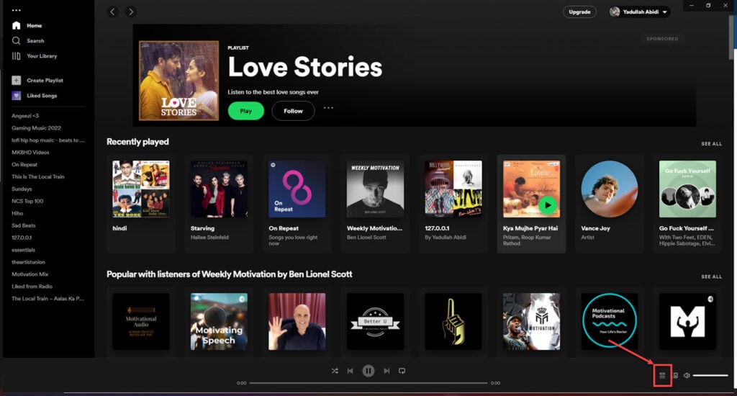Open waving bald man podcast card
737x396 pixels.
297,322
